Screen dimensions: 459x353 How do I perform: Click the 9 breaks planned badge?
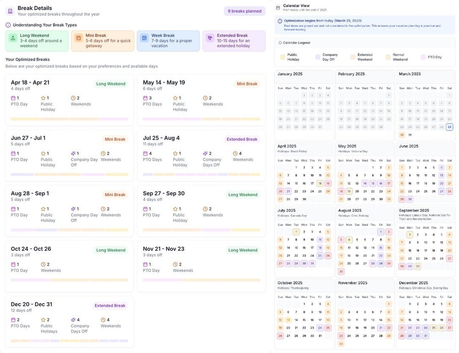click(244, 11)
